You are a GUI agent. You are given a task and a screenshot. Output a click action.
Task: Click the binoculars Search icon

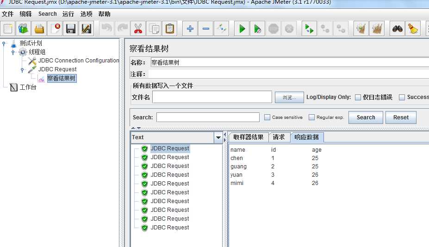[397, 29]
